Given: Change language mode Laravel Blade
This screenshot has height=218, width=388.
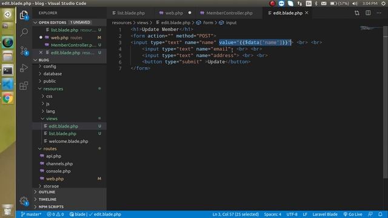Looking at the screenshot, I should coord(325,214).
